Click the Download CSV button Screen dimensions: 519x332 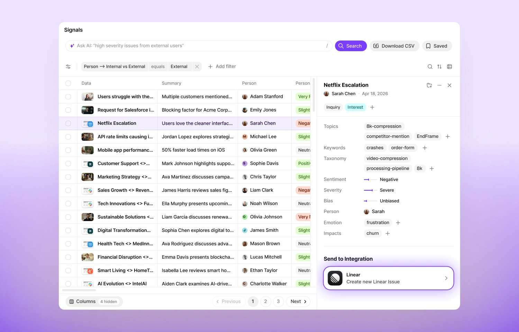coord(394,46)
